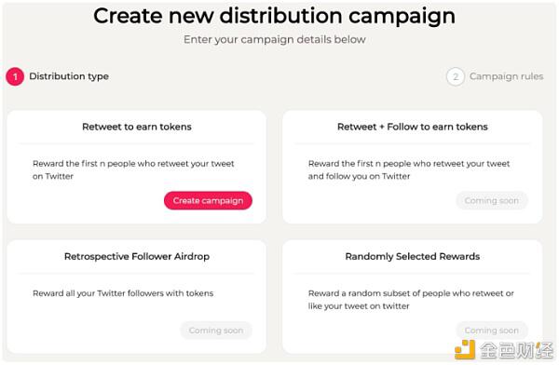Click the Chinese watermark text beside logo

[x=516, y=350]
